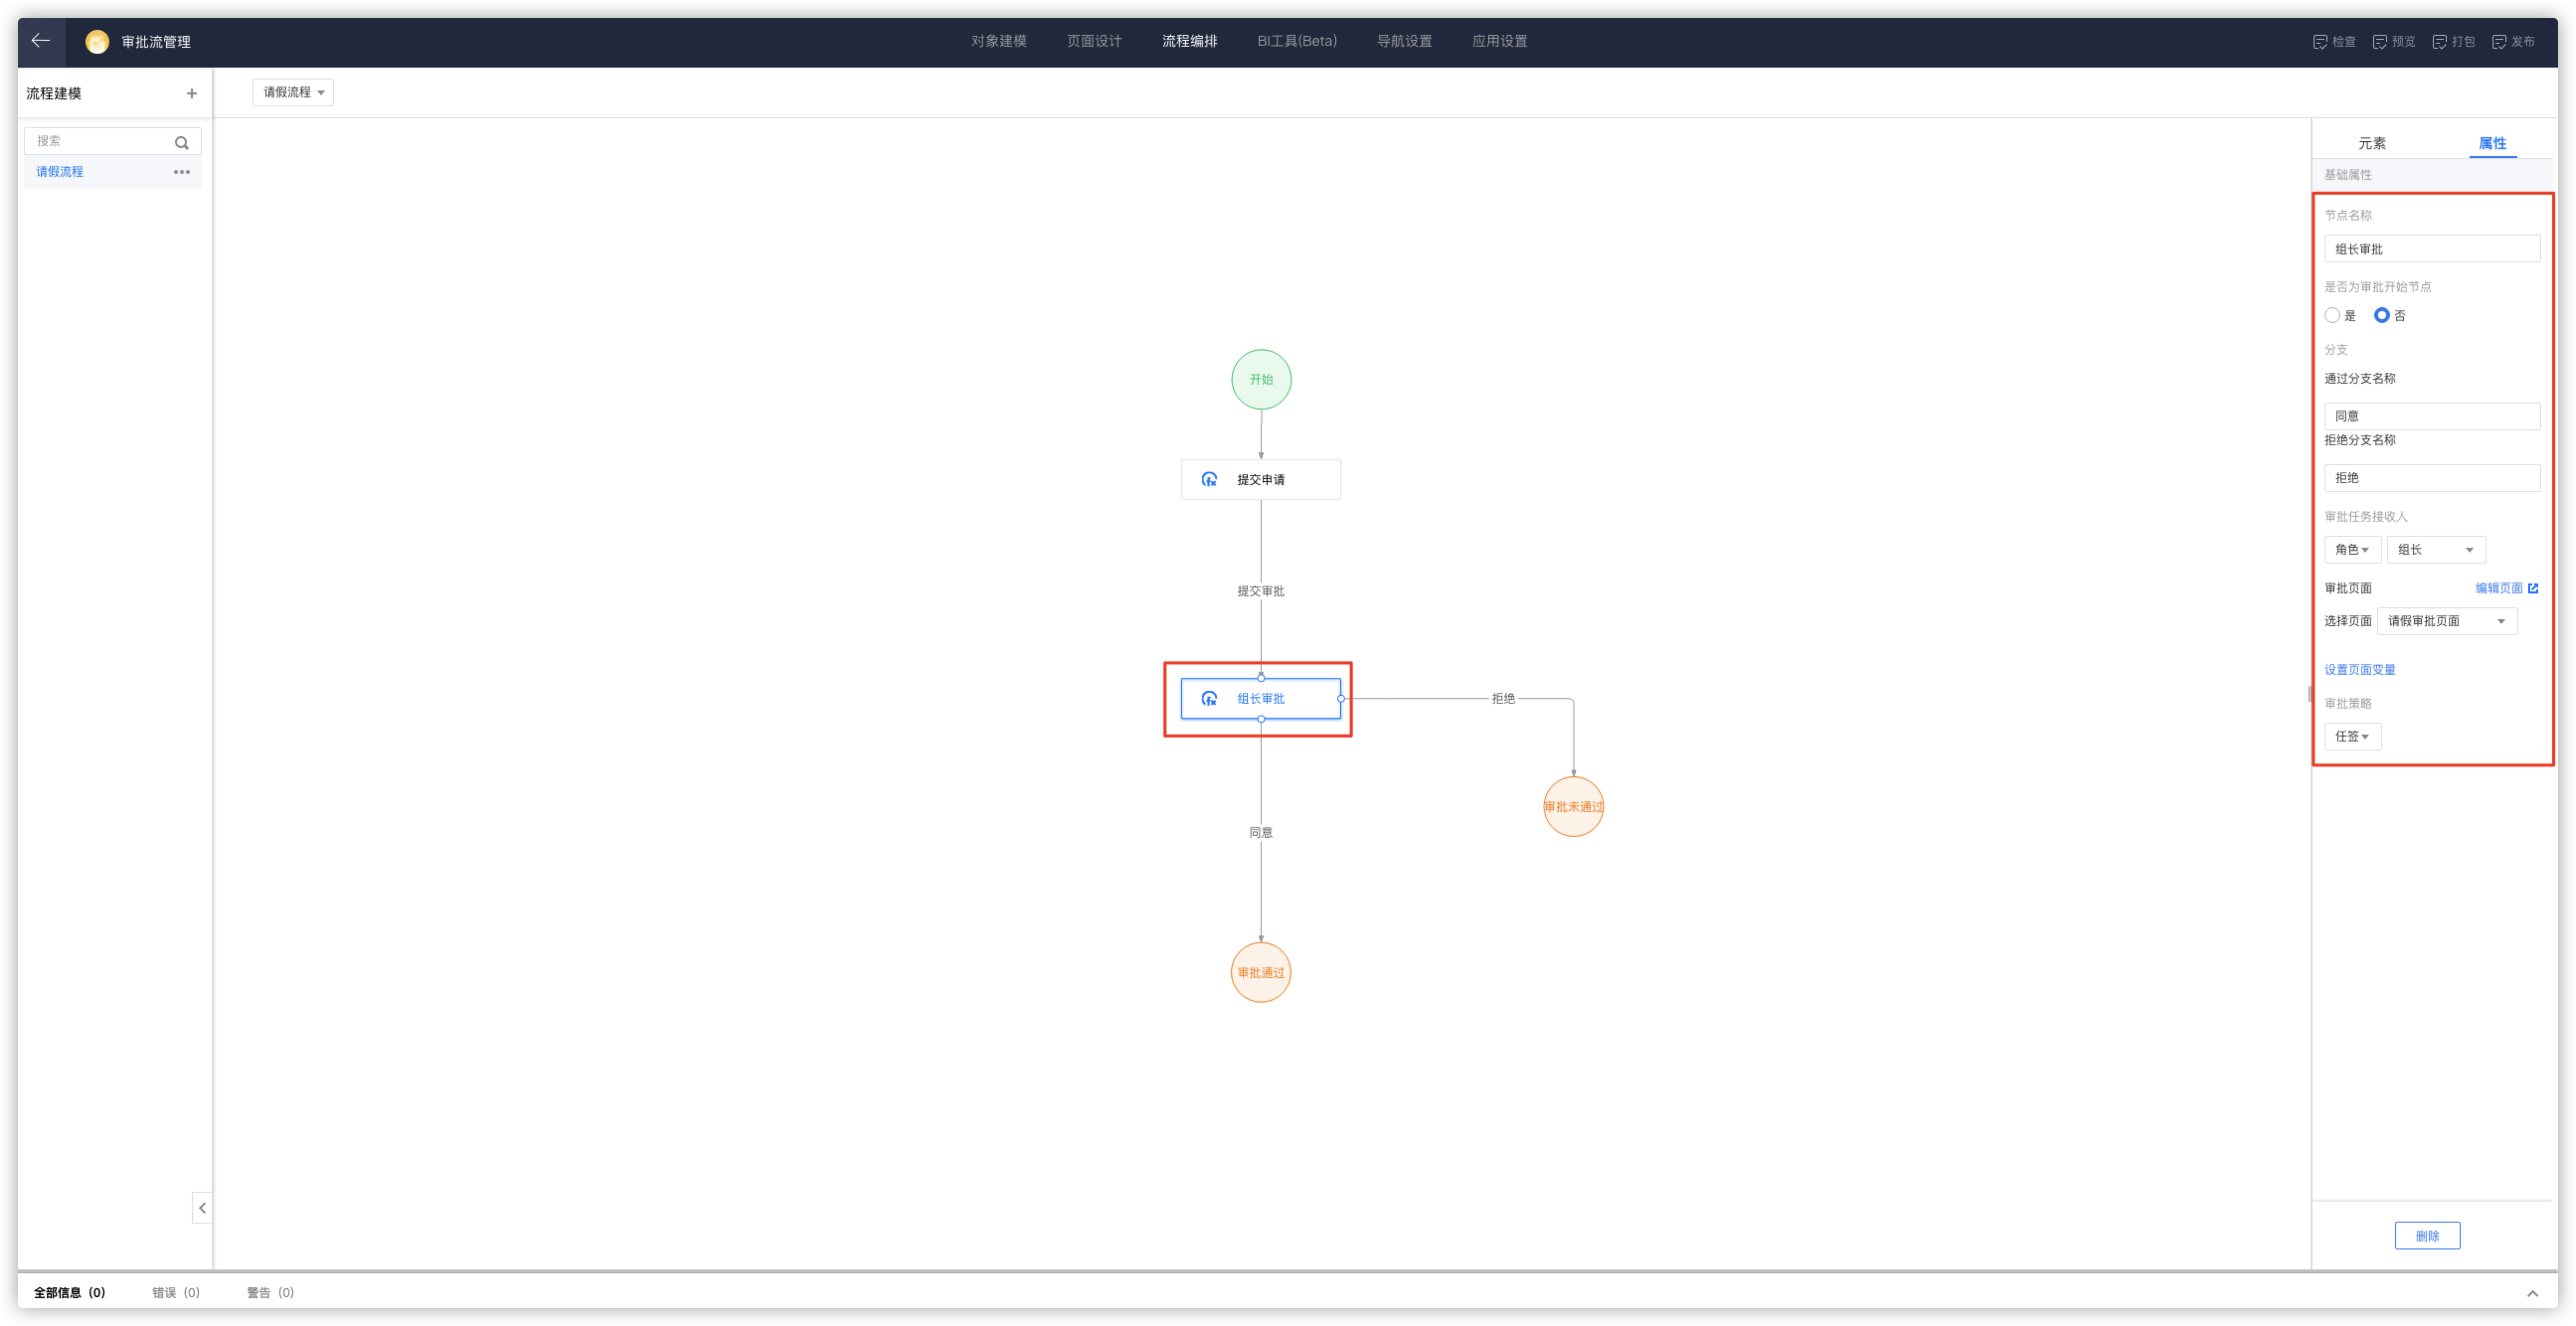Click the 设置页面变量 link
This screenshot has height=1326, width=2576.
(2359, 670)
